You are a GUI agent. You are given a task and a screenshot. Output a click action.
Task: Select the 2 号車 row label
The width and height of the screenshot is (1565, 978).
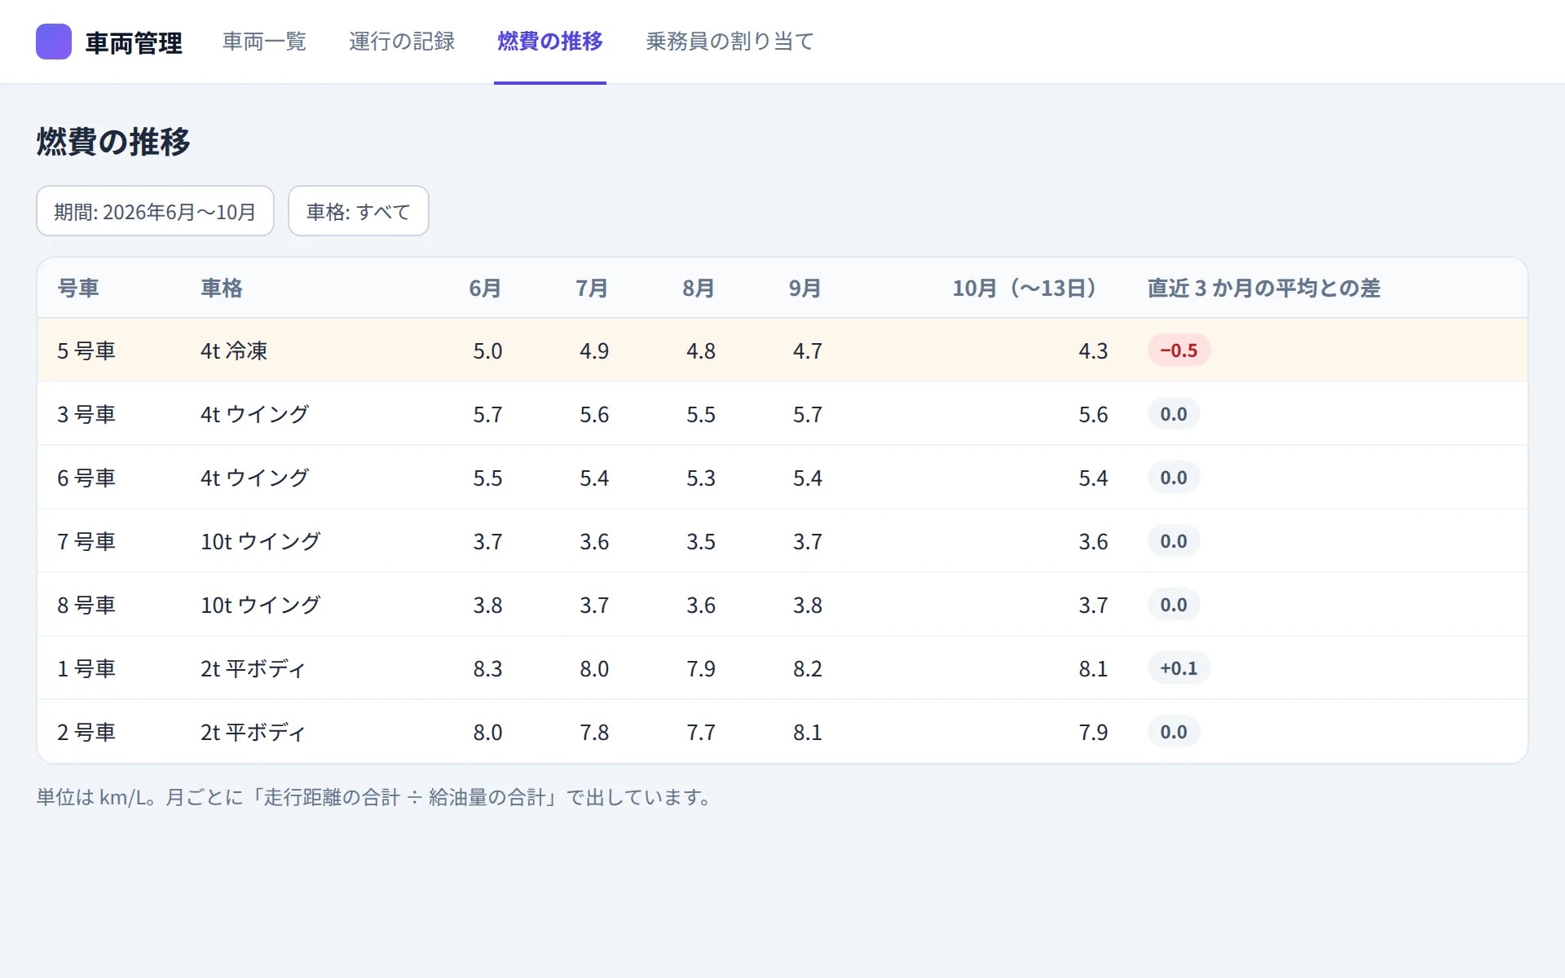[86, 732]
